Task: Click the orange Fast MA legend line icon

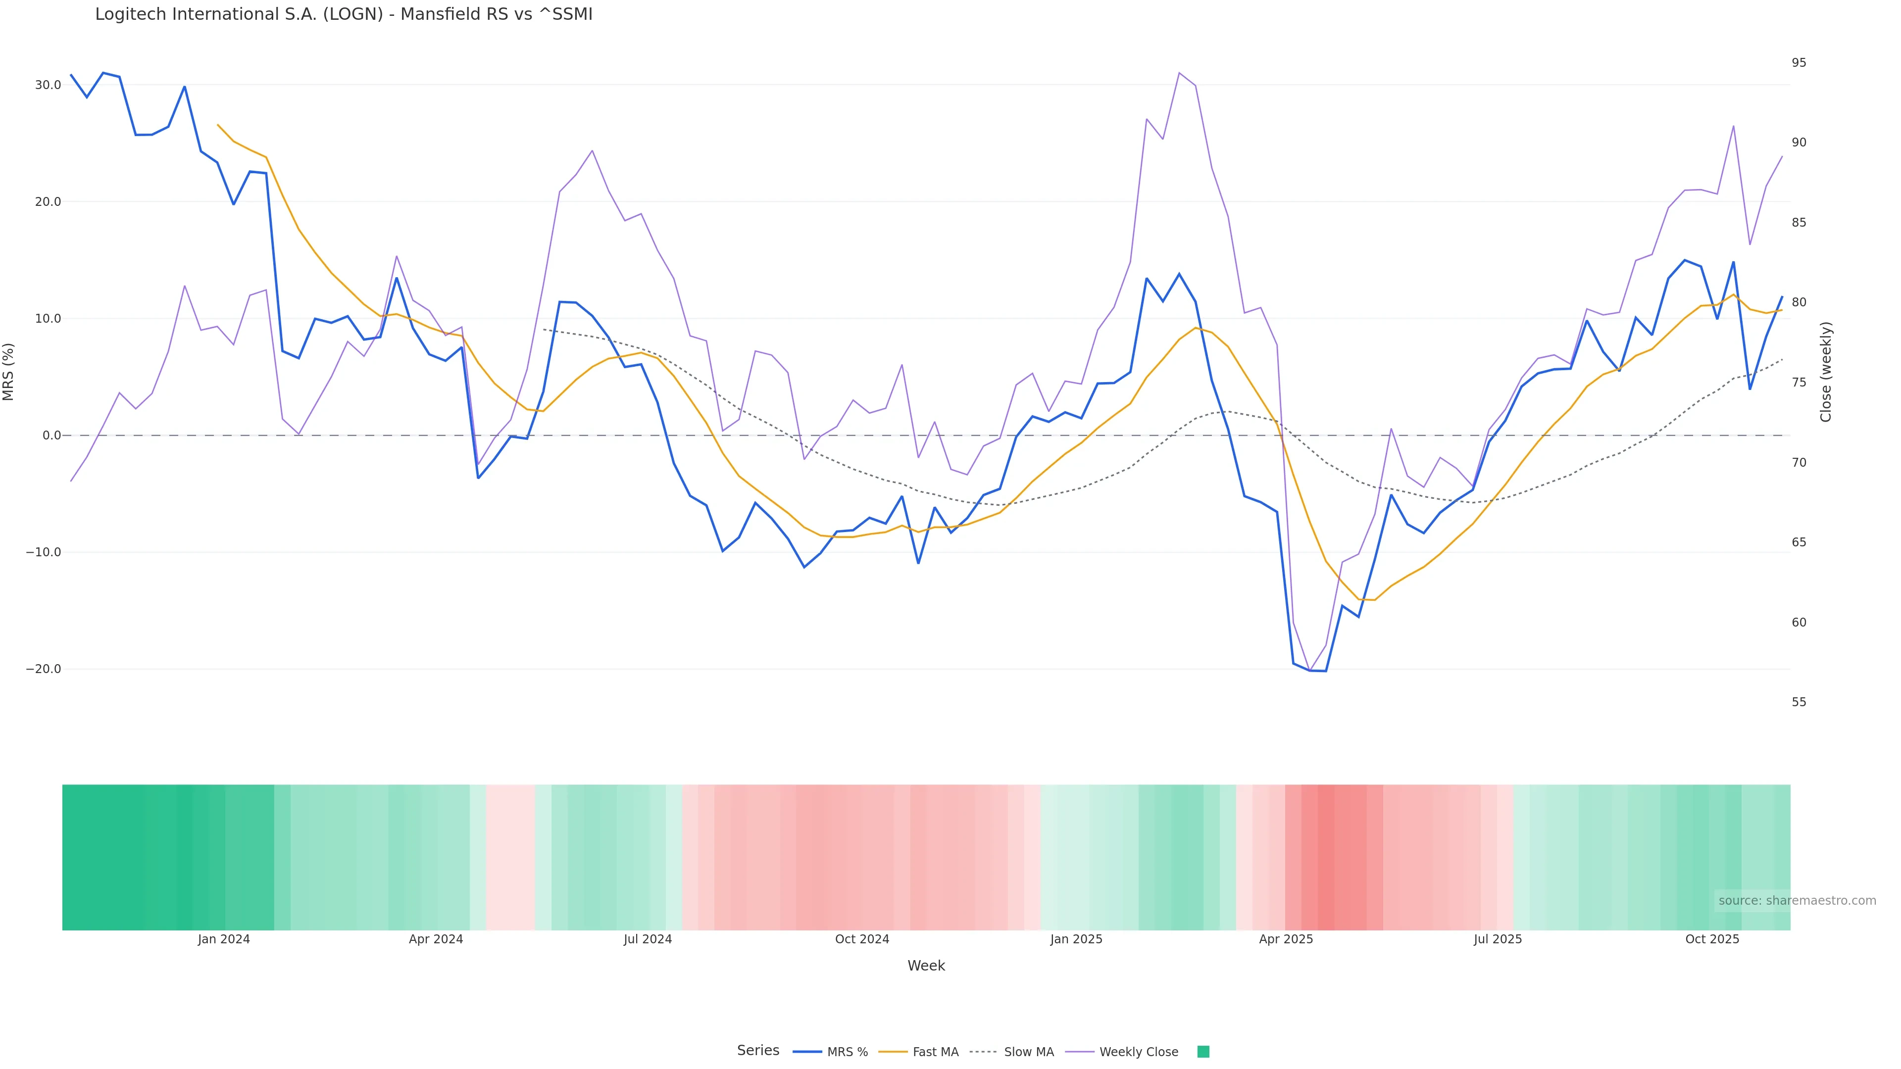Action: 893,1052
